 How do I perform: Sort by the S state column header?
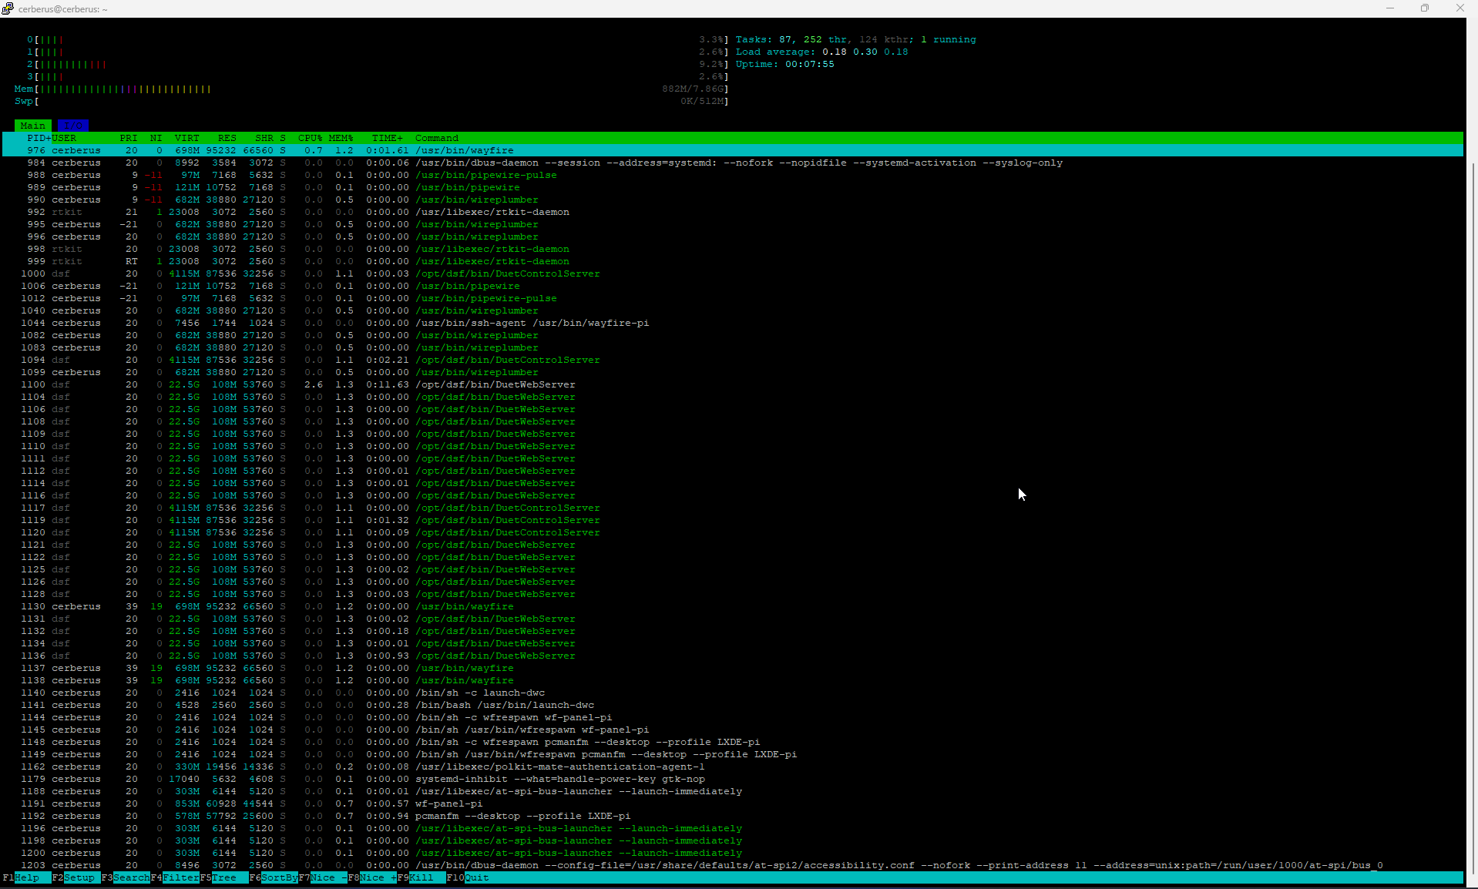click(283, 138)
